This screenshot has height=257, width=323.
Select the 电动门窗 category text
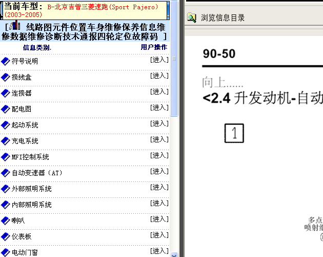[x=25, y=252]
